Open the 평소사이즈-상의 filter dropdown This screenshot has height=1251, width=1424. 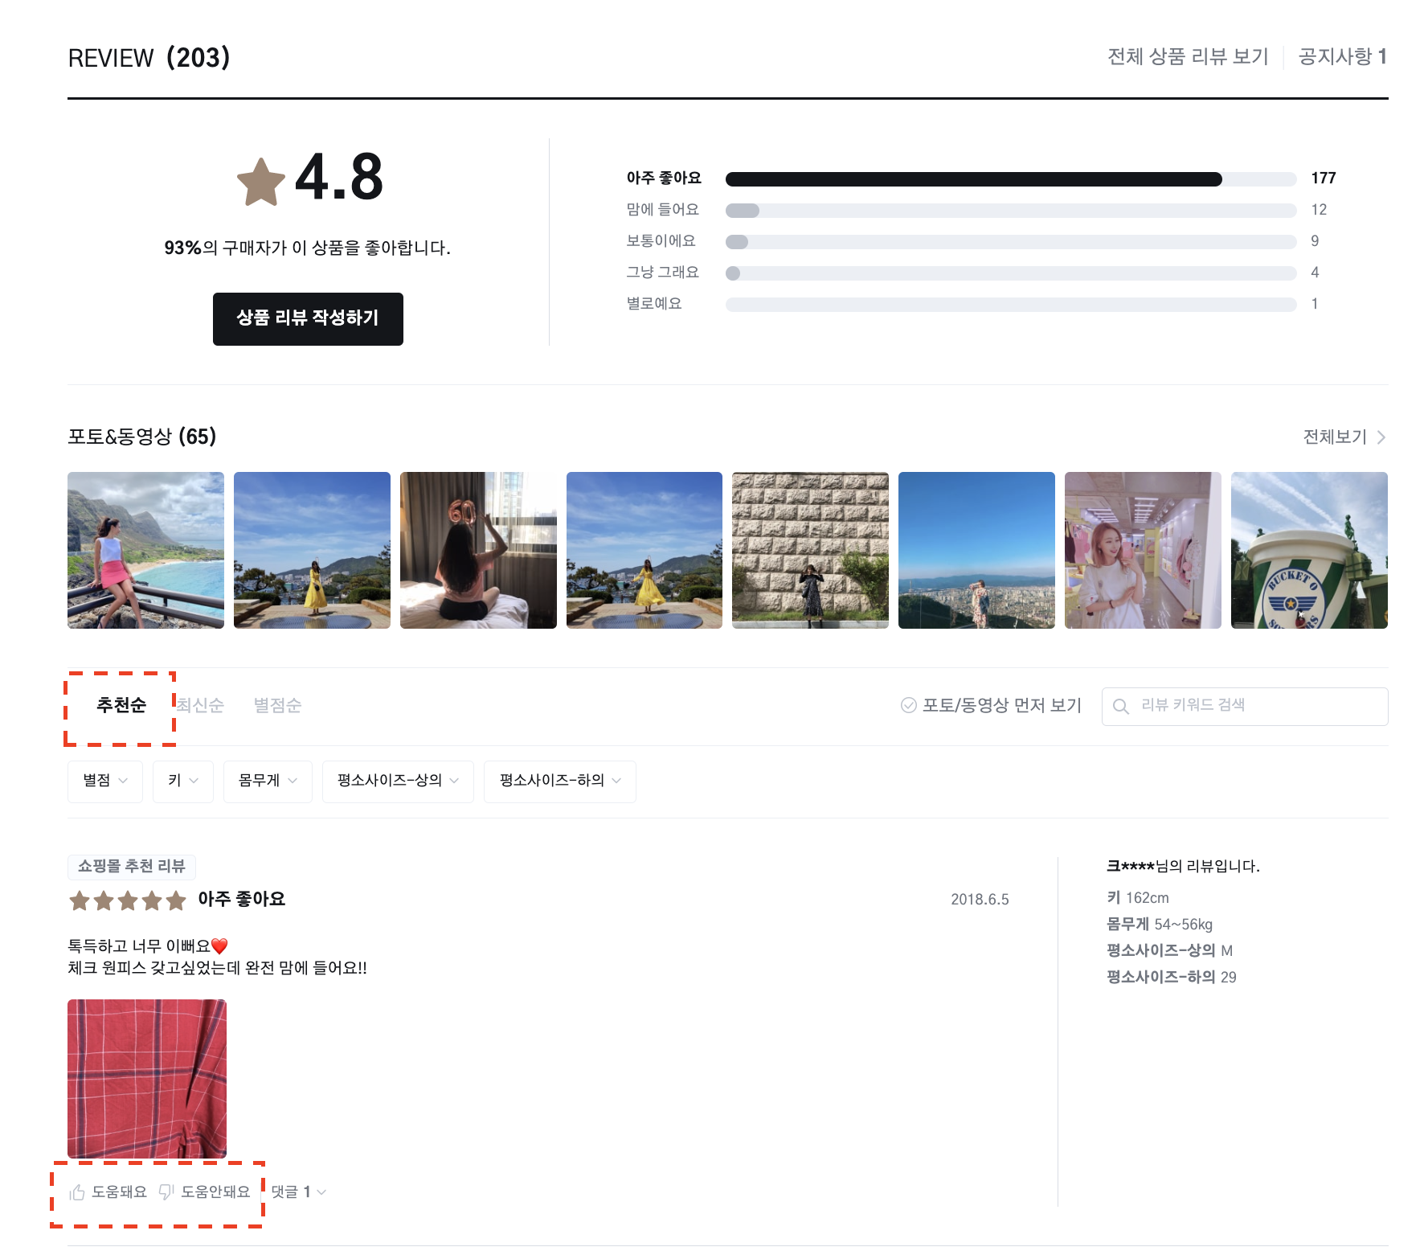click(398, 781)
